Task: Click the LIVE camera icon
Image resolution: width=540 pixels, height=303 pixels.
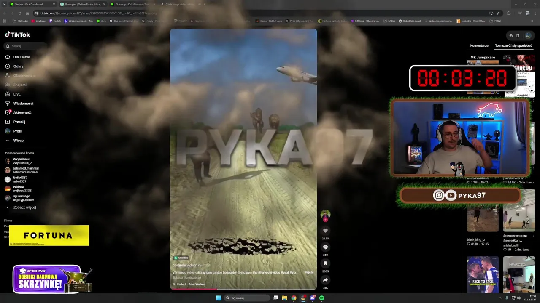Action: point(8,94)
